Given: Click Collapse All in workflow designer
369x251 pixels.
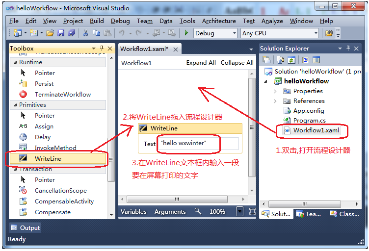Looking at the screenshot, I should 237,63.
